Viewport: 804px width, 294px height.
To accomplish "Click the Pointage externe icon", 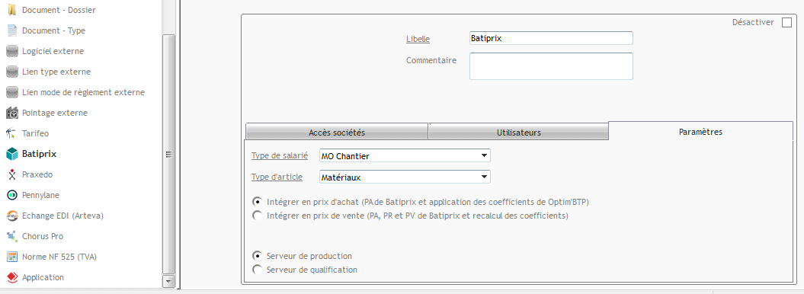I will click(x=12, y=113).
